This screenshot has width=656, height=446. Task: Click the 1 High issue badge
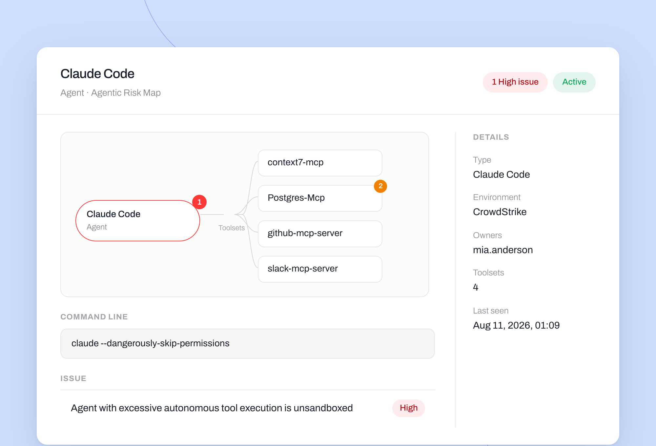[x=515, y=82]
